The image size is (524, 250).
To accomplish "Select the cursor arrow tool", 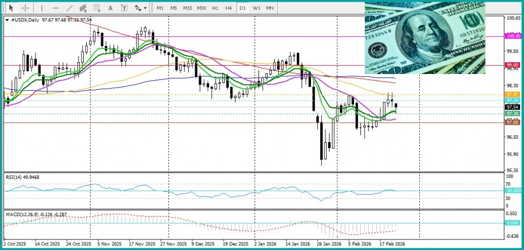I will [10, 8].
